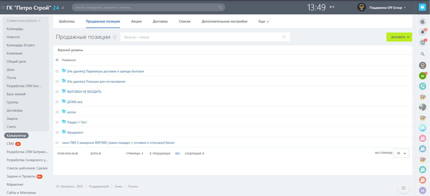The height and width of the screenshot is (196, 430).
Task: Open the page size dropdown showing 20
Action: [401, 153]
